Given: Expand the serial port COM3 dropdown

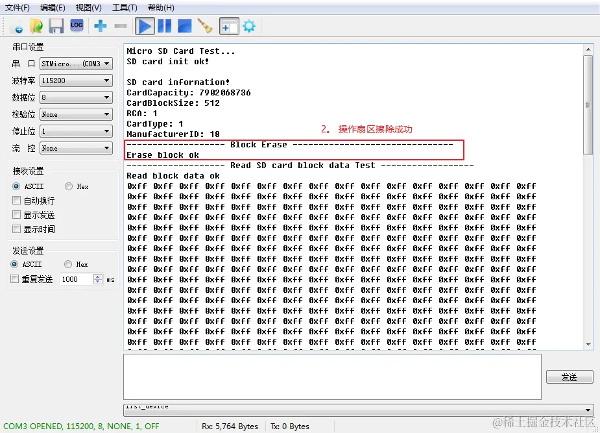Looking at the screenshot, I should (x=76, y=64).
